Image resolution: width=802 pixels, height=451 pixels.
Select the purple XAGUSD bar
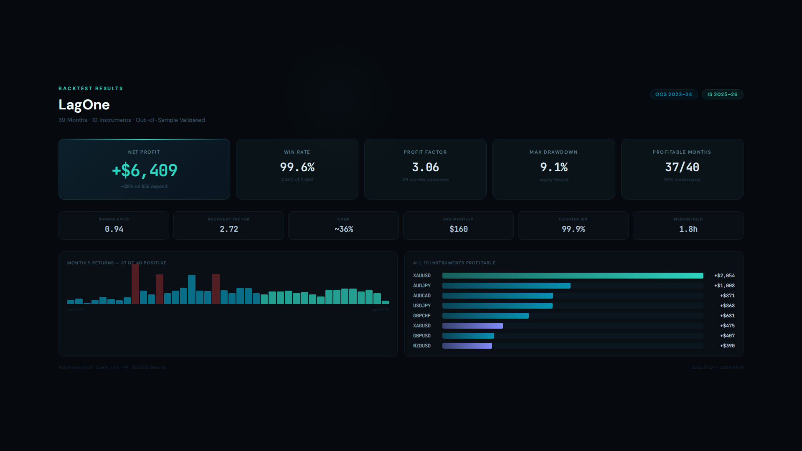(472, 326)
